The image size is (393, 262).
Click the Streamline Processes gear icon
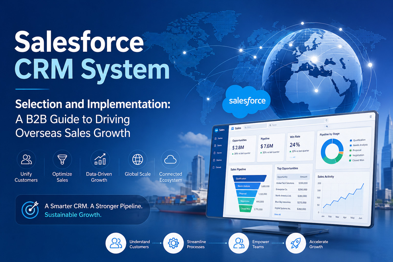click(x=173, y=243)
